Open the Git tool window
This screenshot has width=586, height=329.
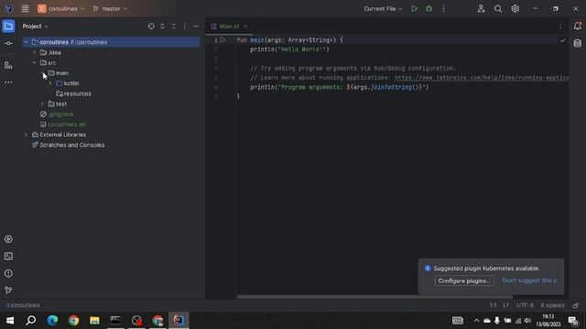(8, 291)
